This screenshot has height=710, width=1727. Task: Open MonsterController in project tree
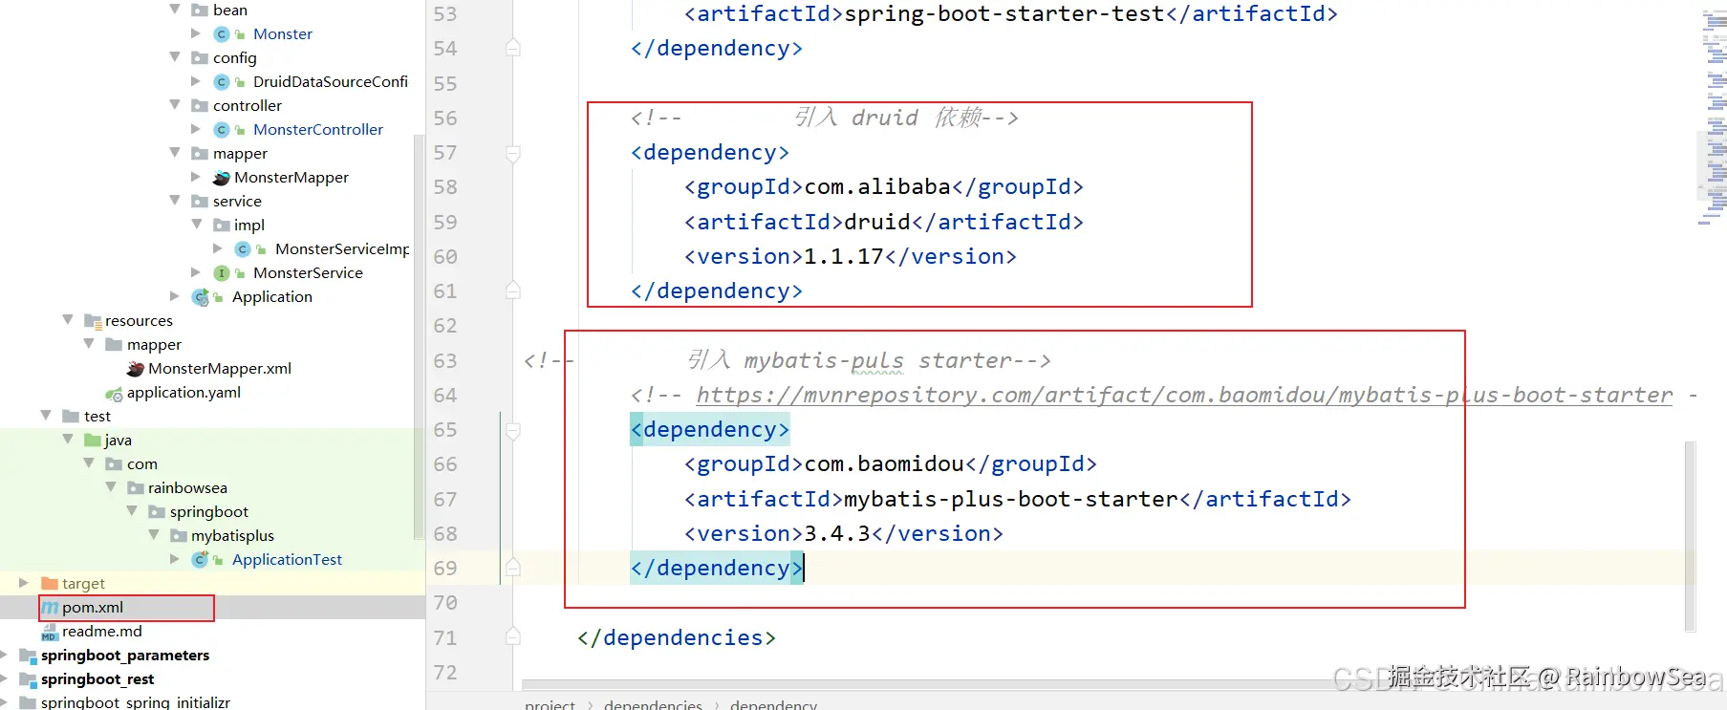pyautogui.click(x=318, y=129)
